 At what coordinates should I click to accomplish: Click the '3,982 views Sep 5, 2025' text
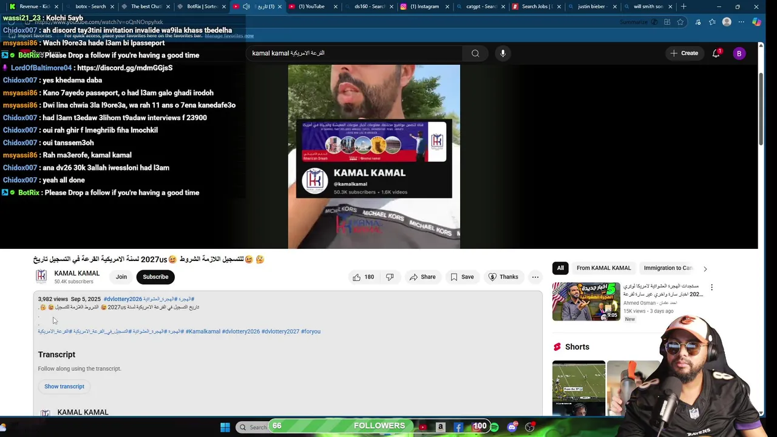[x=69, y=299]
